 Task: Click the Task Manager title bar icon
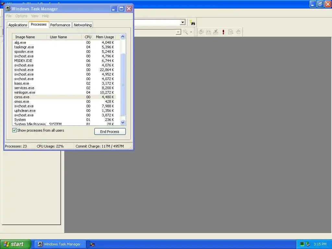pos(8,8)
